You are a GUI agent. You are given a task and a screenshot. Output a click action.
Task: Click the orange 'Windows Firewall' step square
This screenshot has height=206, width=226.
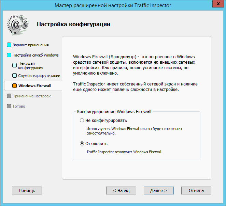[14, 86]
